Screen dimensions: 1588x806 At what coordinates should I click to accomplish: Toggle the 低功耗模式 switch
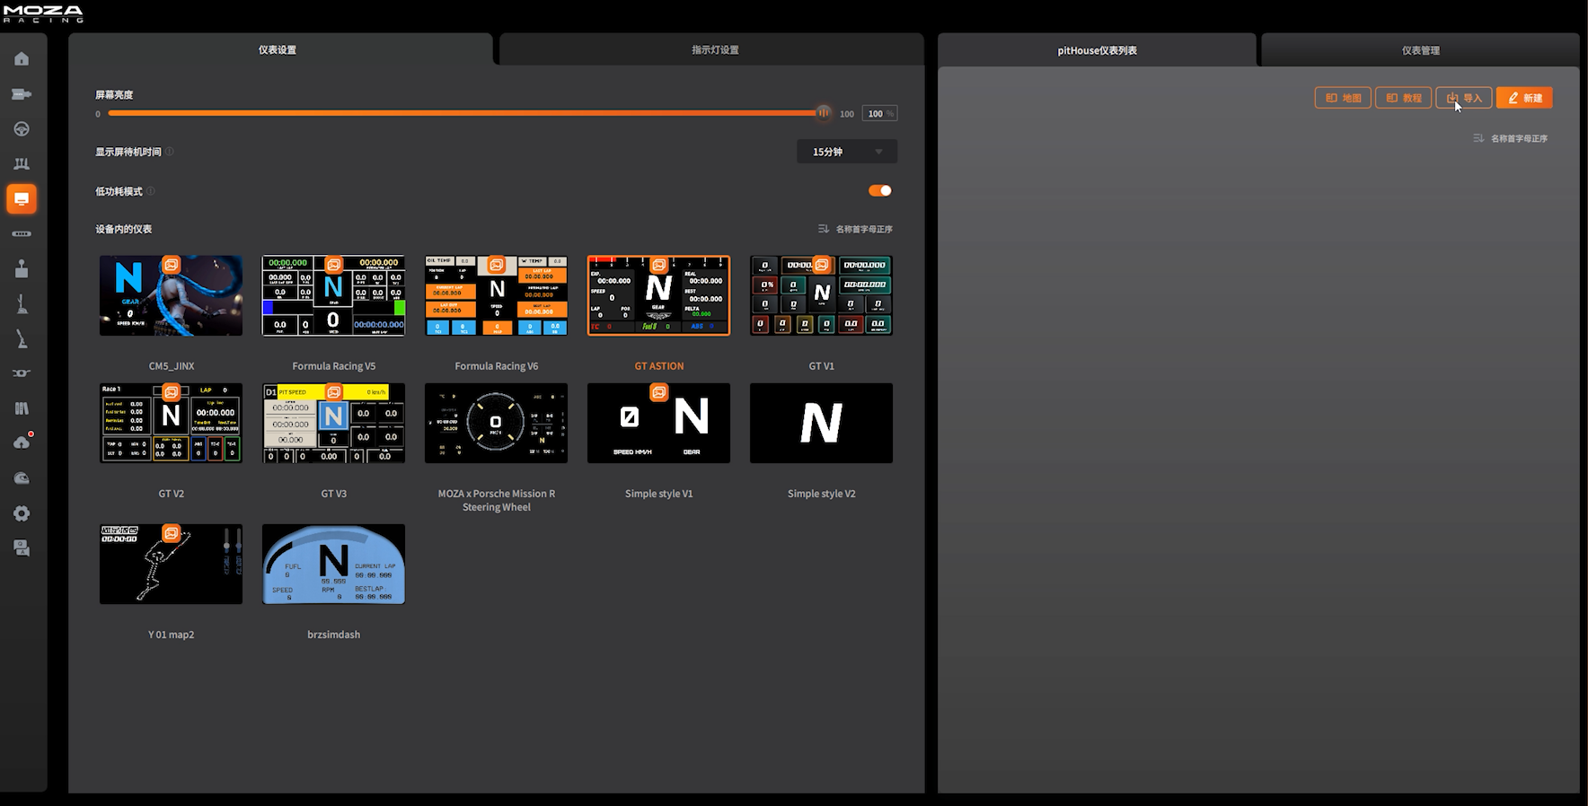879,190
